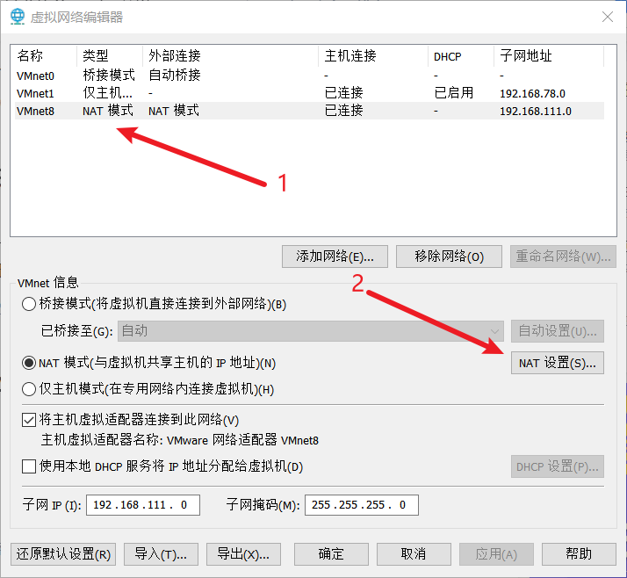Close the 虚拟网络编辑器 dialog

pos(608,17)
